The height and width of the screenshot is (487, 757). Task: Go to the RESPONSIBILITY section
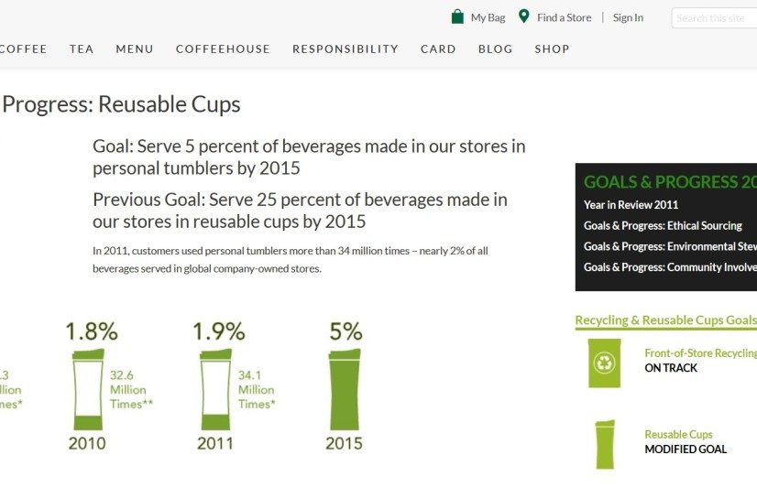(x=346, y=49)
